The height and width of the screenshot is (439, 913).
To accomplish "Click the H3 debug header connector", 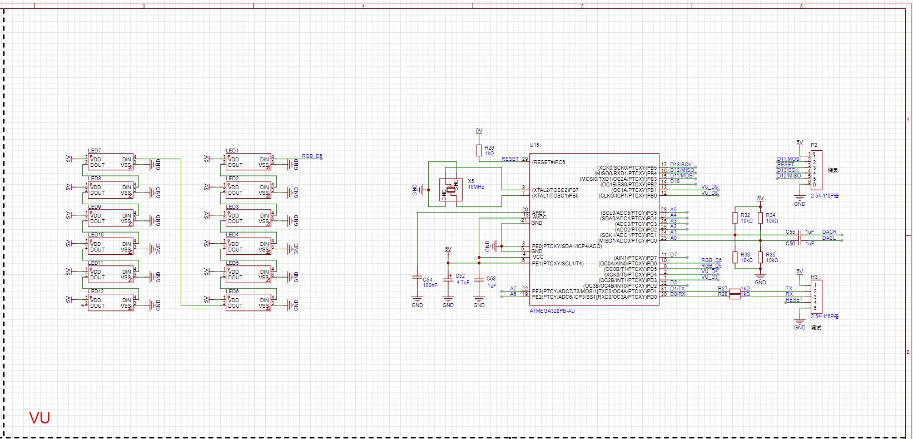I will [817, 297].
